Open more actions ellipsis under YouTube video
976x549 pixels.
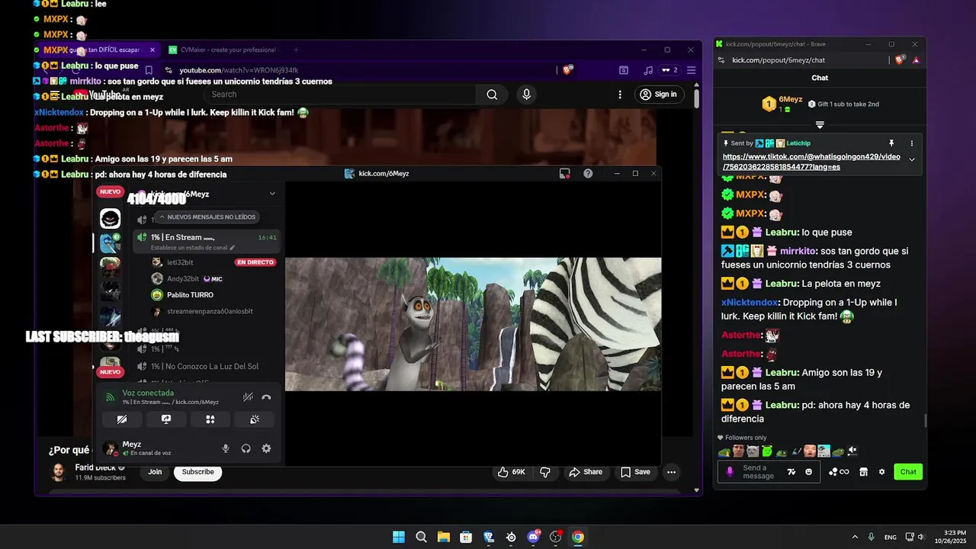click(671, 472)
